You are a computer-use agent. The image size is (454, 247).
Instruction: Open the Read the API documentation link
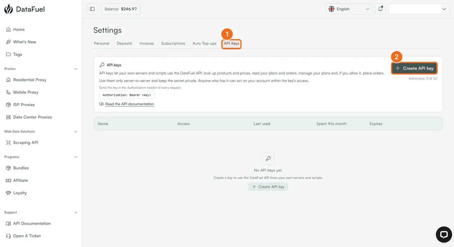tap(130, 104)
